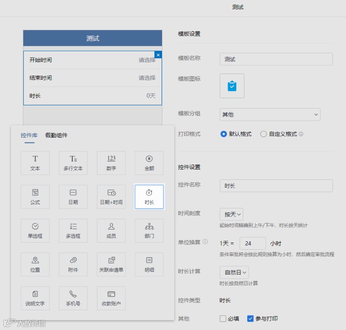Click the 结束时间 row in preview
The image size is (346, 330).
point(92,78)
